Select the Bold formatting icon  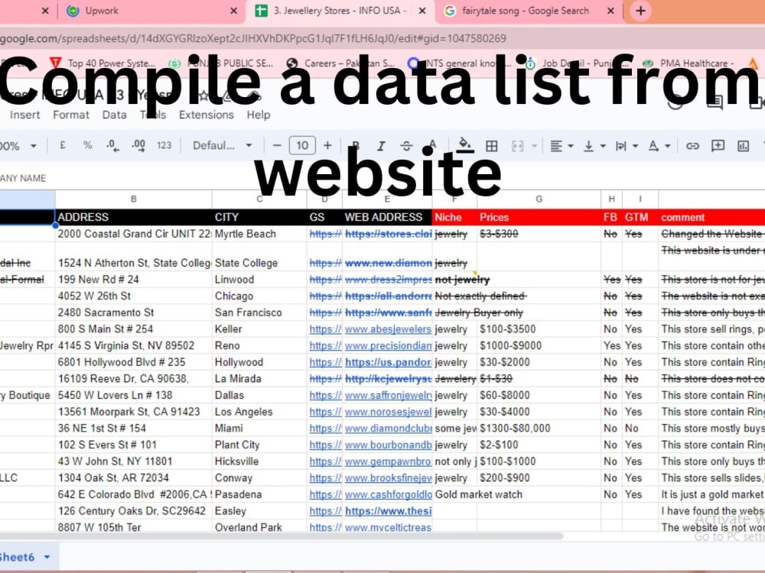pos(354,145)
